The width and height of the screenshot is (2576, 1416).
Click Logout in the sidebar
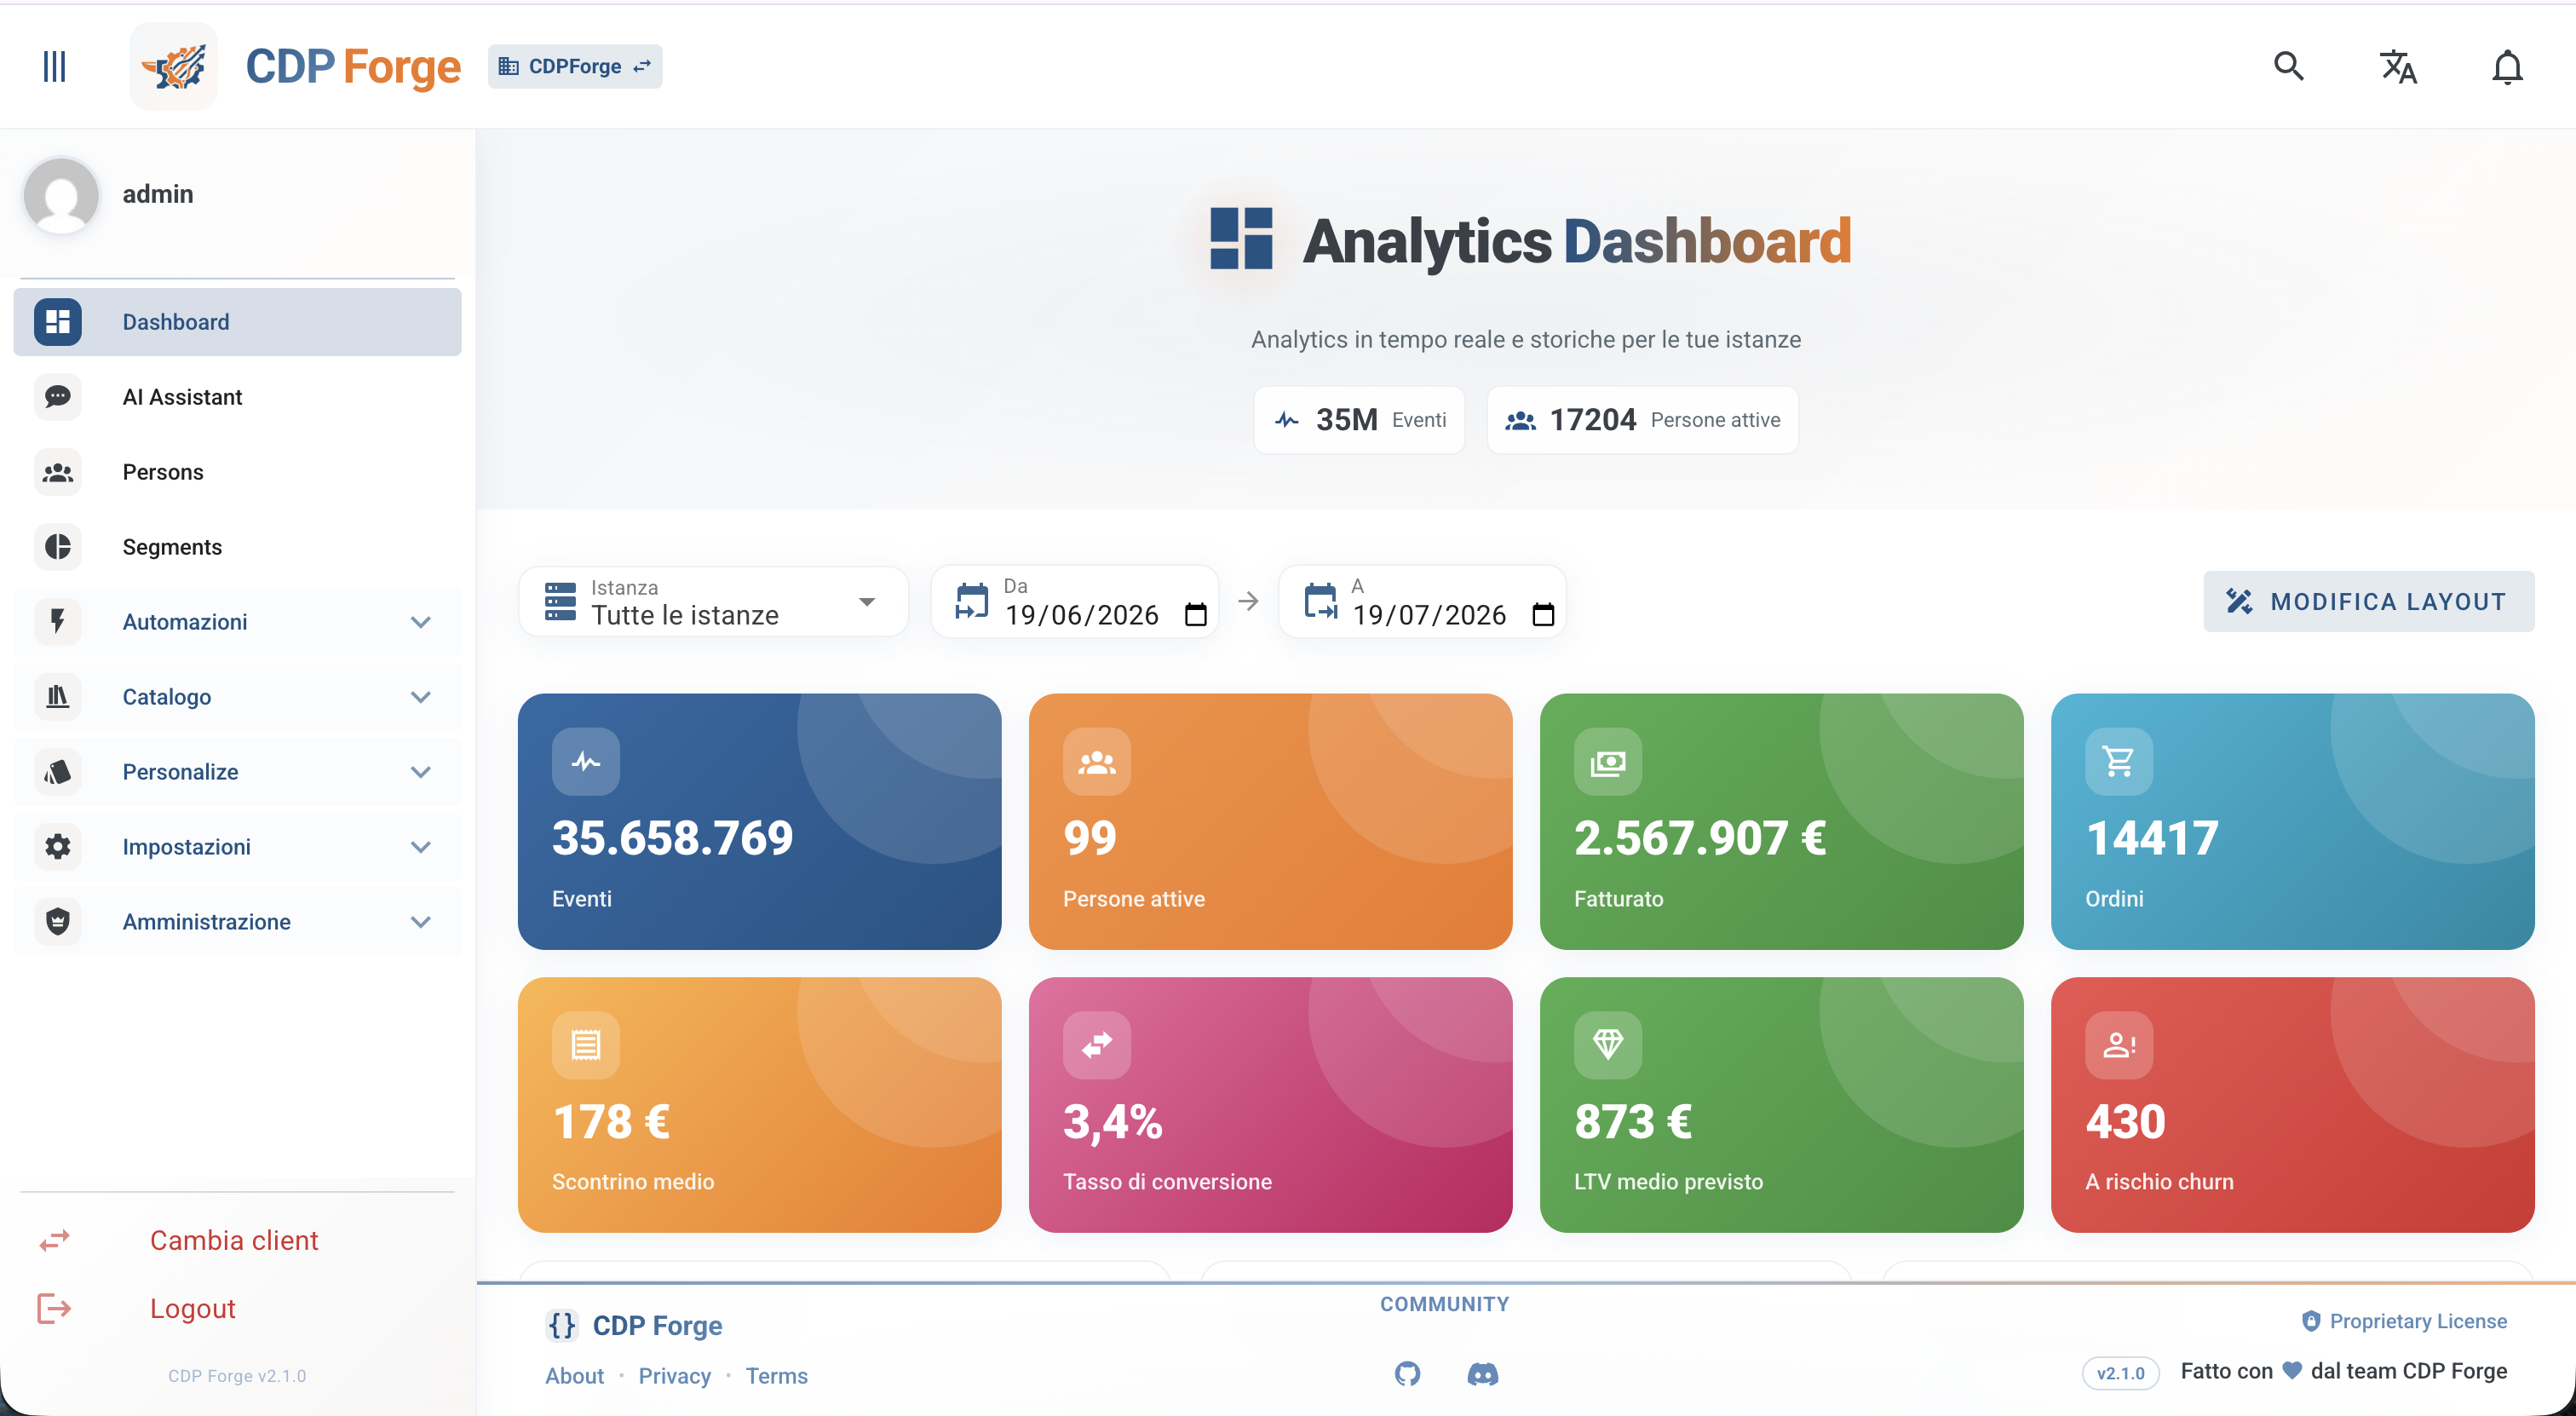(192, 1308)
